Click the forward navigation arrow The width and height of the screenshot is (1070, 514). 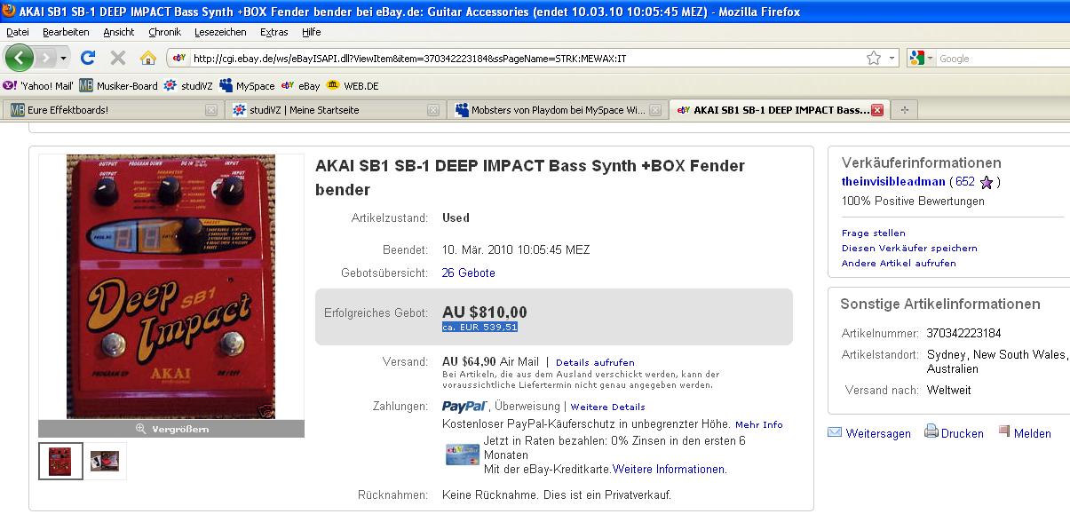tap(44, 58)
